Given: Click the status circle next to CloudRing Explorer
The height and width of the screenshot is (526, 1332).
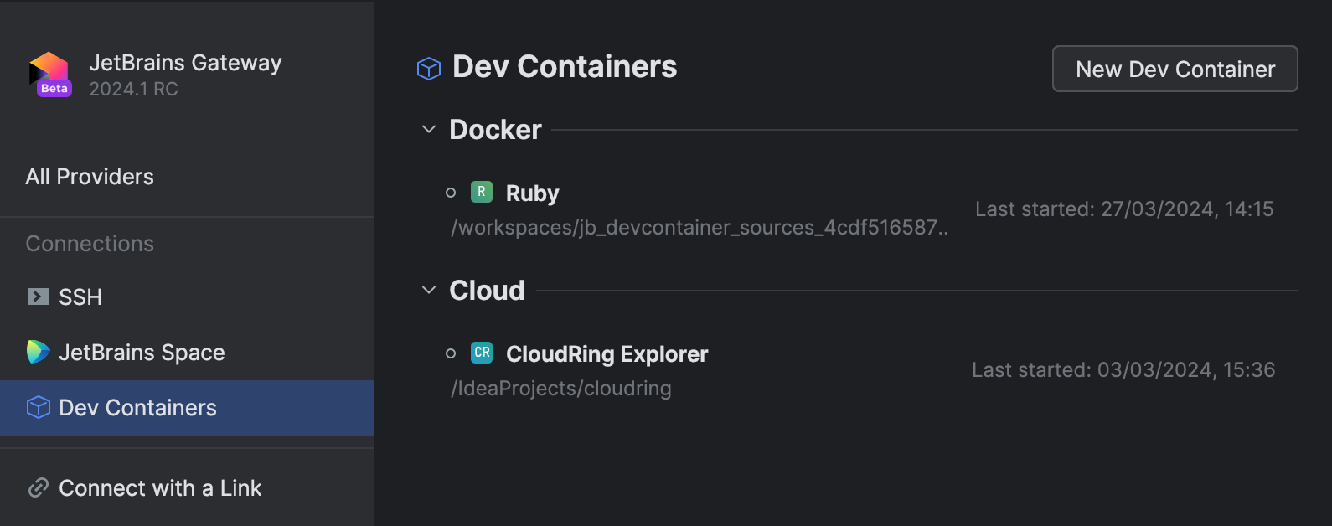Looking at the screenshot, I should click(451, 353).
